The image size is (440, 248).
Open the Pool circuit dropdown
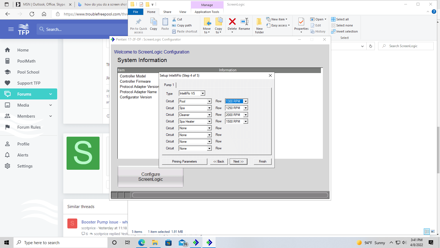coord(209,101)
